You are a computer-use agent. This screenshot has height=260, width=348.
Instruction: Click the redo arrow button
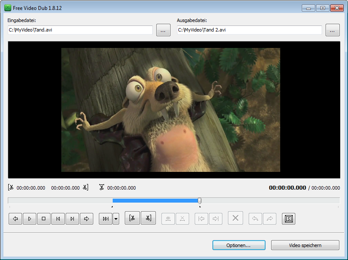(269, 219)
